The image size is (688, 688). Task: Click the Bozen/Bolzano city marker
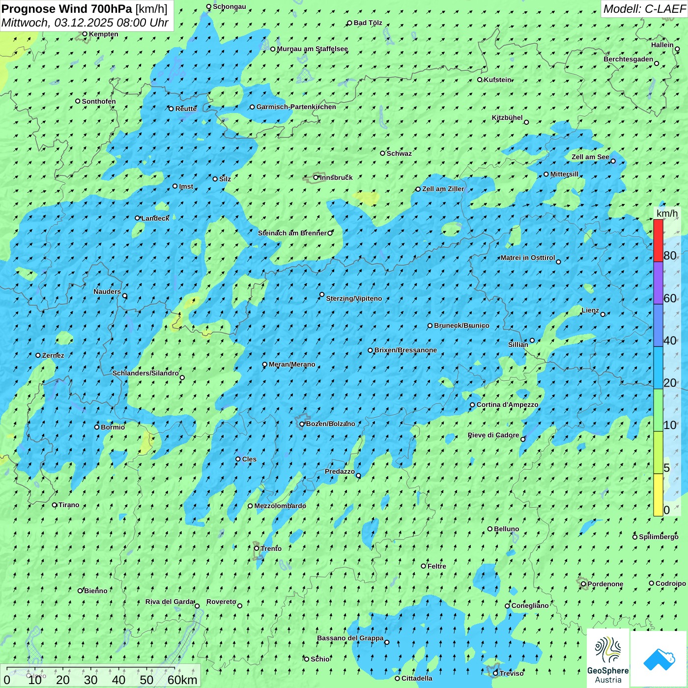pyautogui.click(x=302, y=424)
